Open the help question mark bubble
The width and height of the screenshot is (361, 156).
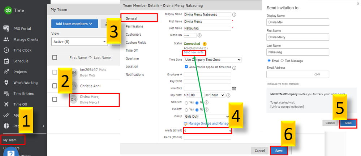[11, 153]
